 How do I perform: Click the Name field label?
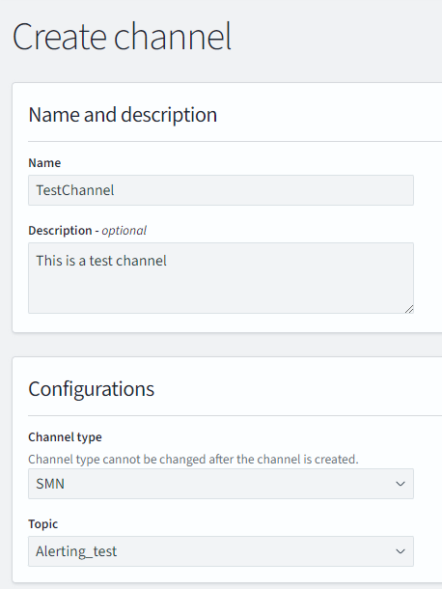click(44, 163)
